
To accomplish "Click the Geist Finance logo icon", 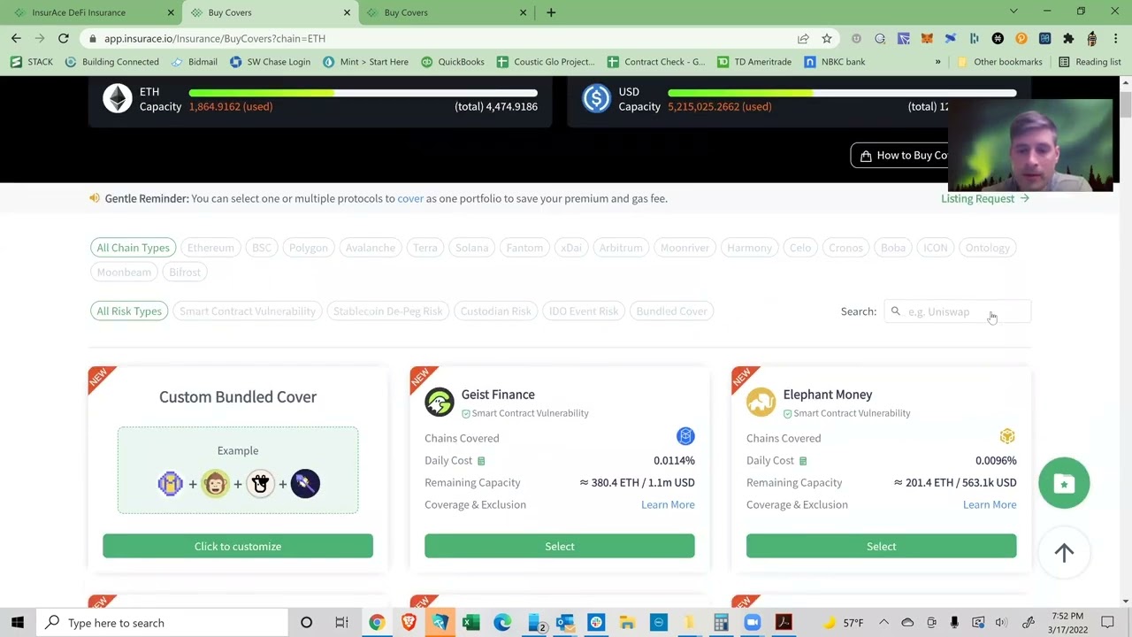I will 439,402.
